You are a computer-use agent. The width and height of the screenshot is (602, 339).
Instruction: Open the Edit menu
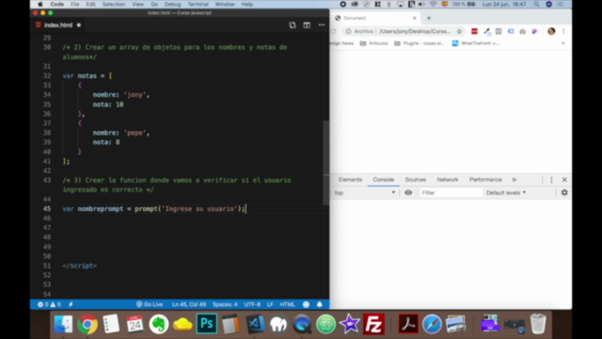[90, 4]
